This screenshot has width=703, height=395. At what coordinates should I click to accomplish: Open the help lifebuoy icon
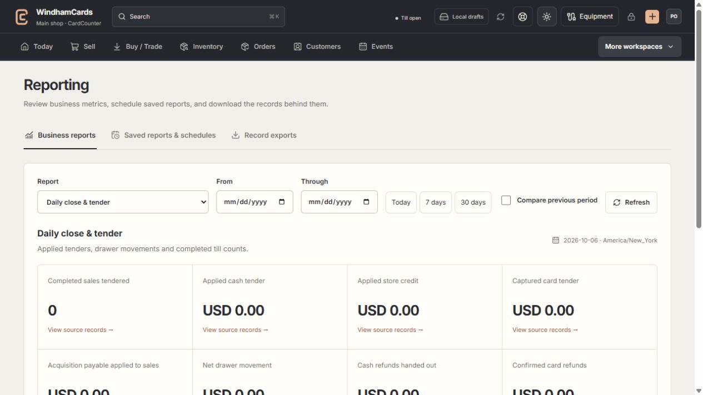(x=522, y=17)
